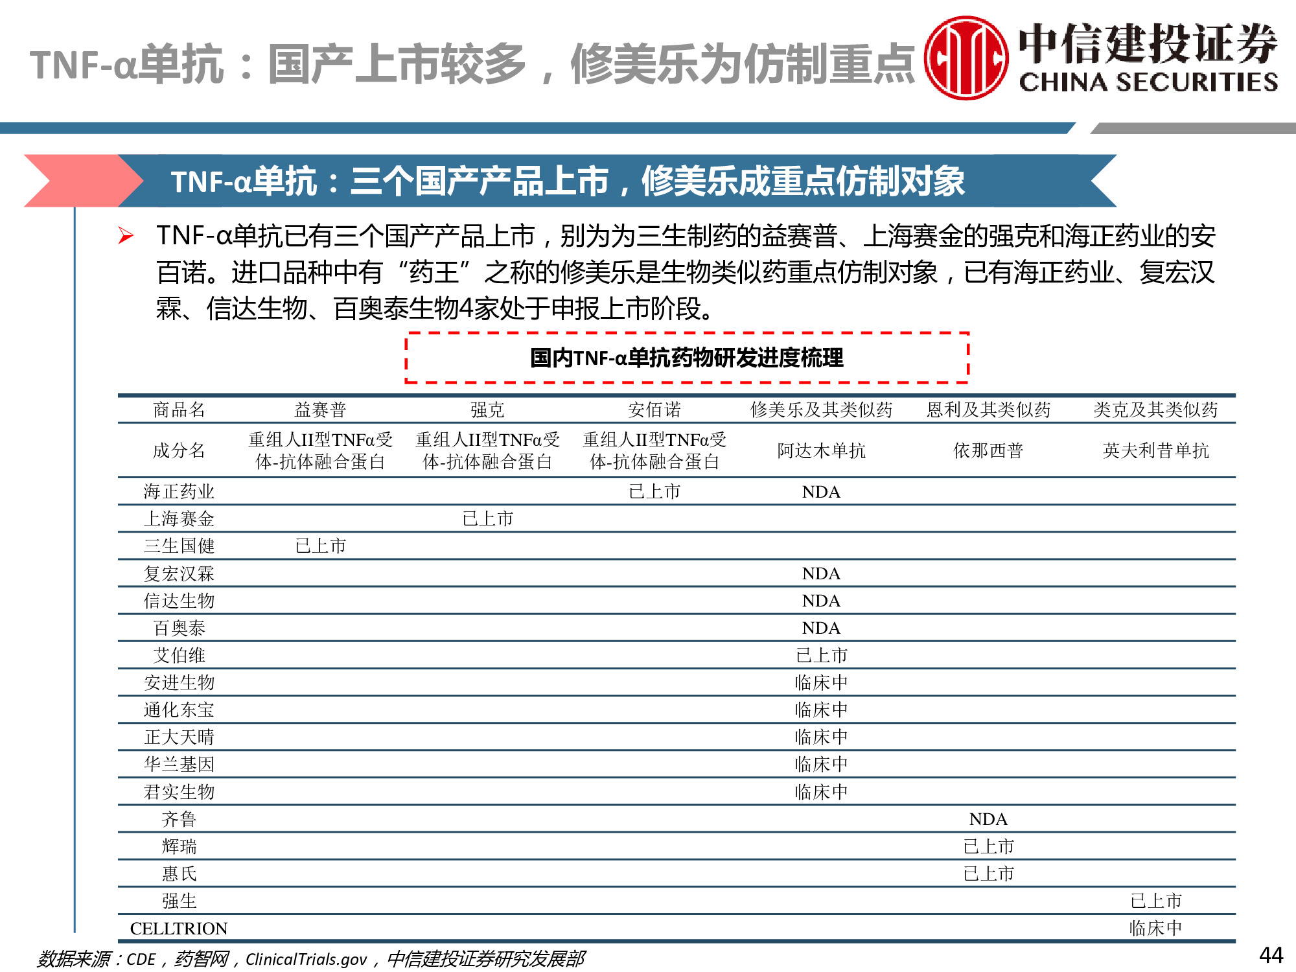The image size is (1296, 972).
Task: Click the '惠氏' row label
Action: click(x=179, y=874)
